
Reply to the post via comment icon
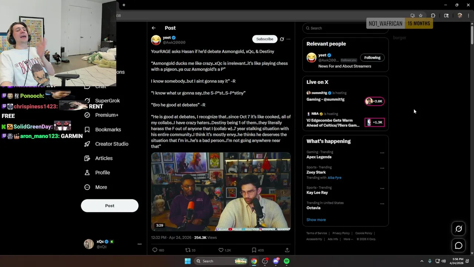(155, 250)
